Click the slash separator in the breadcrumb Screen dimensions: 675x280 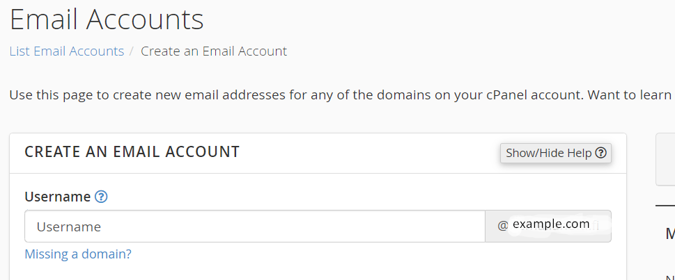tap(132, 51)
